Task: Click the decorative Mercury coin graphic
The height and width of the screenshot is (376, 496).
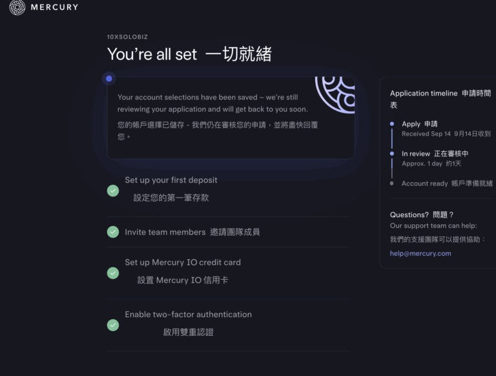Action: click(336, 94)
